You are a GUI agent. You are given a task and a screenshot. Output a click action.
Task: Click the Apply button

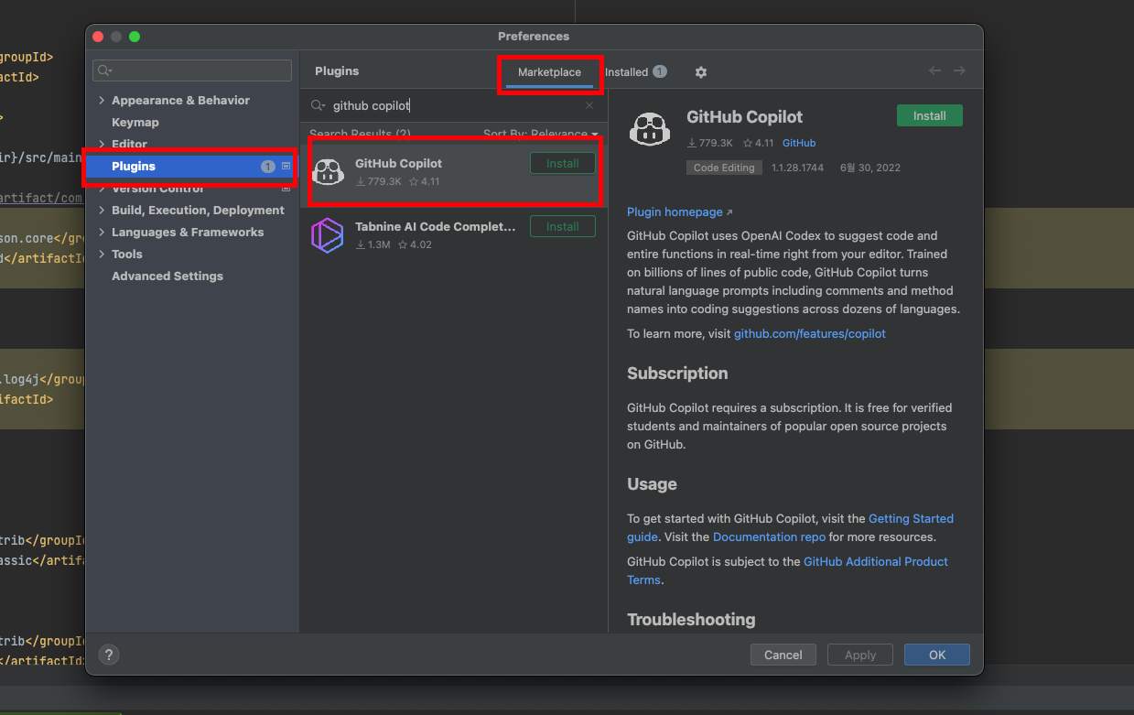pyautogui.click(x=860, y=655)
